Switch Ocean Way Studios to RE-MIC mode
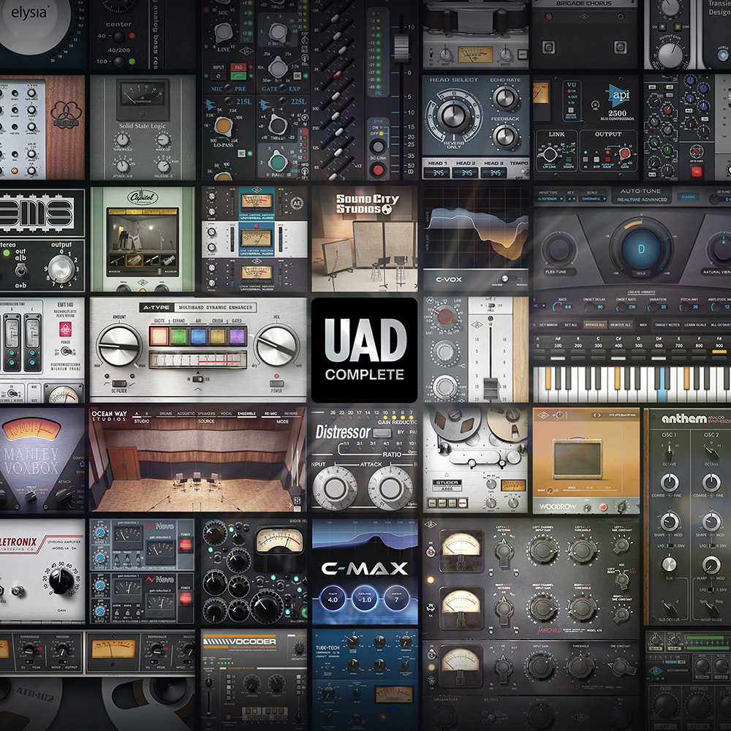Image resolution: width=731 pixels, height=731 pixels. coord(270,414)
